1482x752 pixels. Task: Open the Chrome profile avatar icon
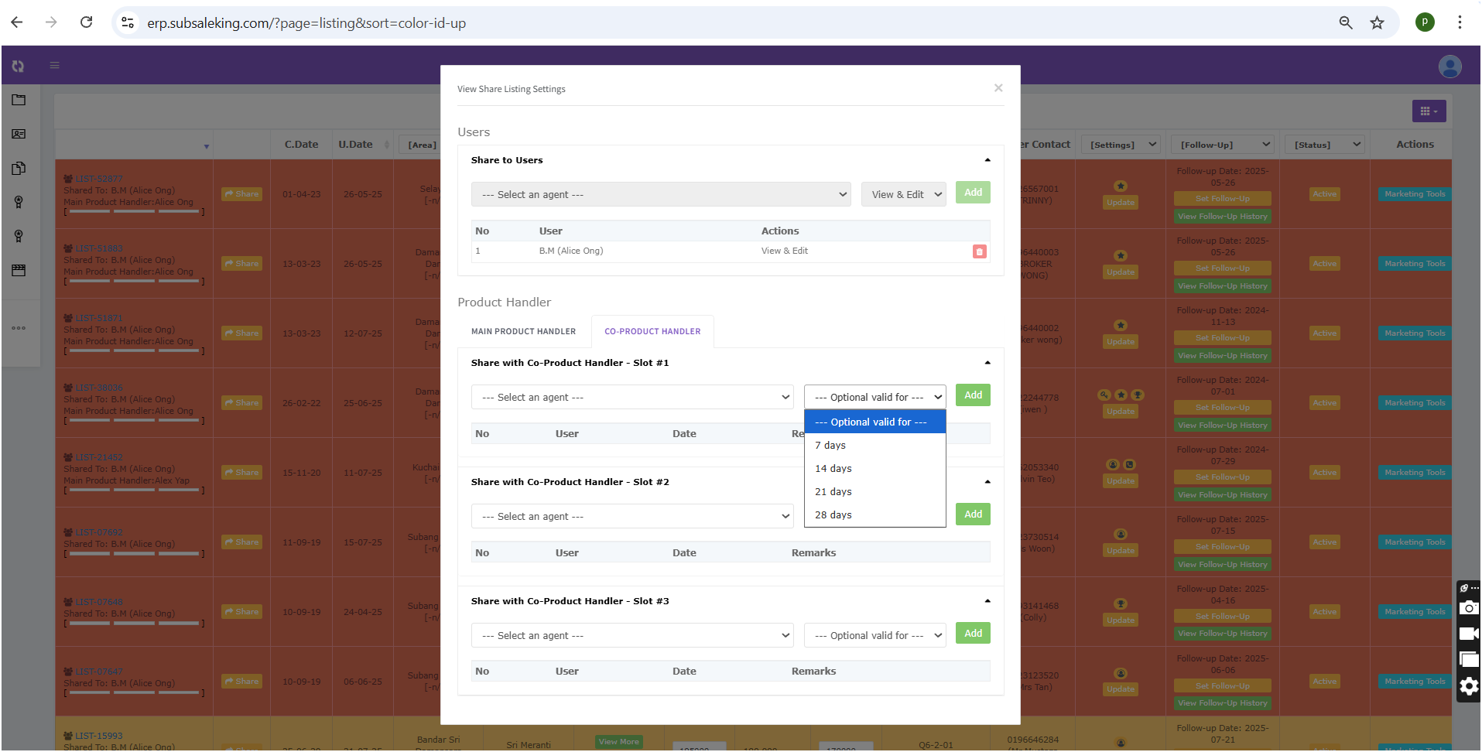[1425, 22]
